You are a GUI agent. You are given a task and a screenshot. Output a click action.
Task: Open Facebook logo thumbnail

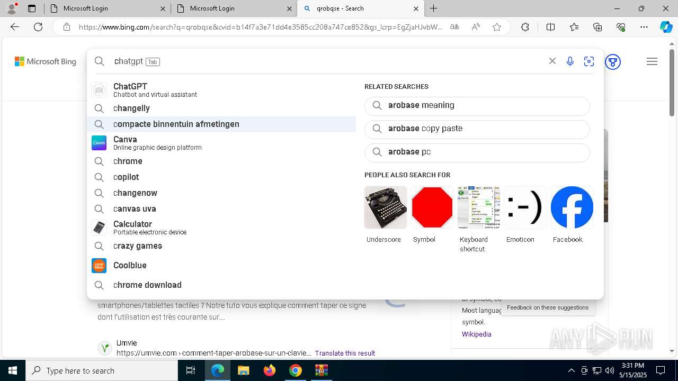572,207
